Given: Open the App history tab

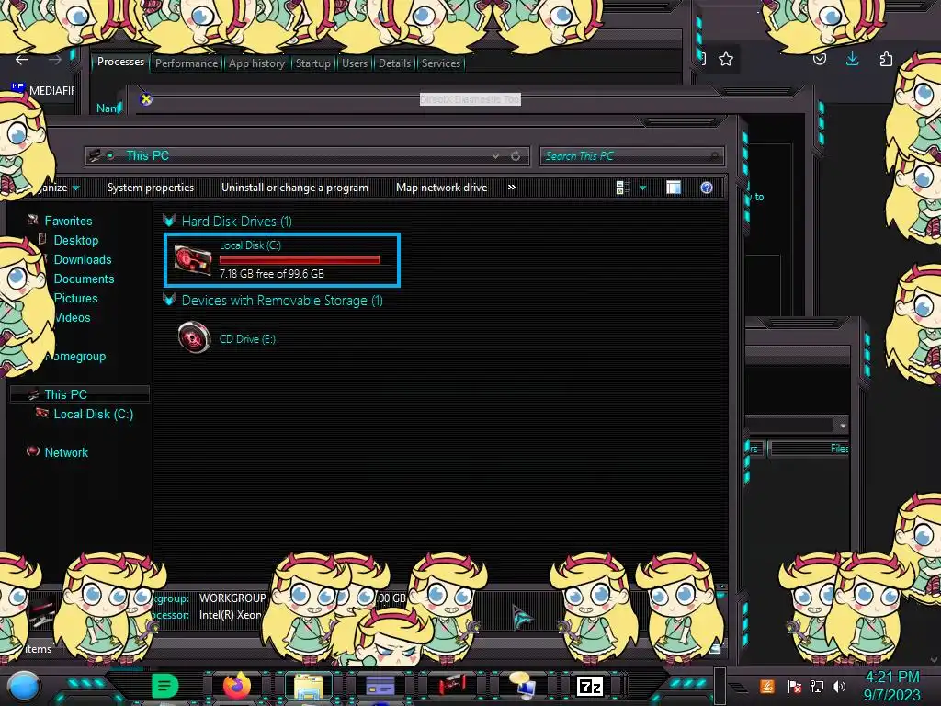Looking at the screenshot, I should pos(257,63).
